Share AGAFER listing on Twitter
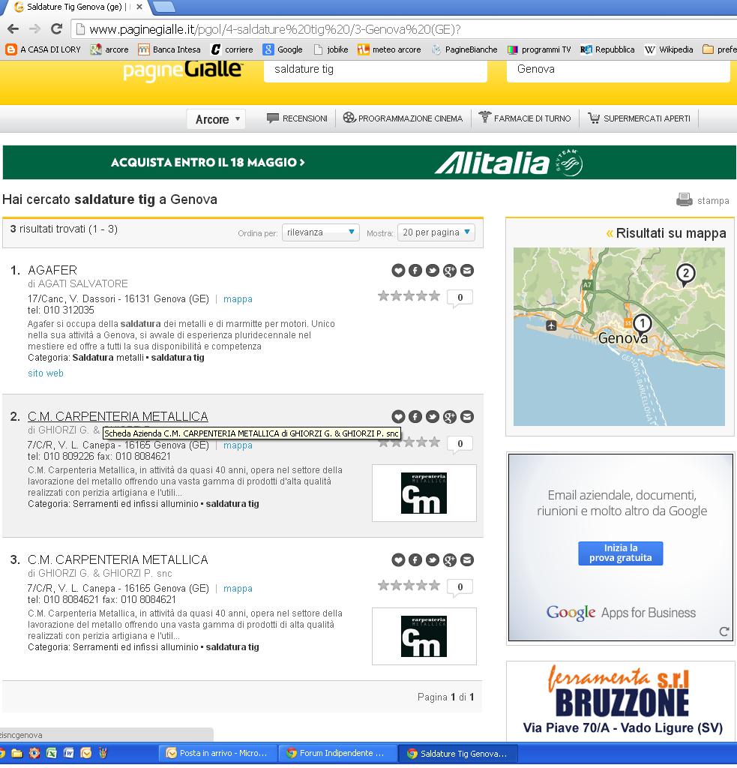The image size is (737, 768). pyautogui.click(x=433, y=270)
